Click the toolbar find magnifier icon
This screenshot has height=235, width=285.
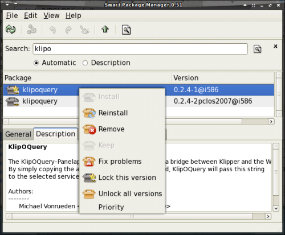point(126,30)
